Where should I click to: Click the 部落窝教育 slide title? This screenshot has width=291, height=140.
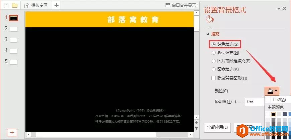[133, 20]
